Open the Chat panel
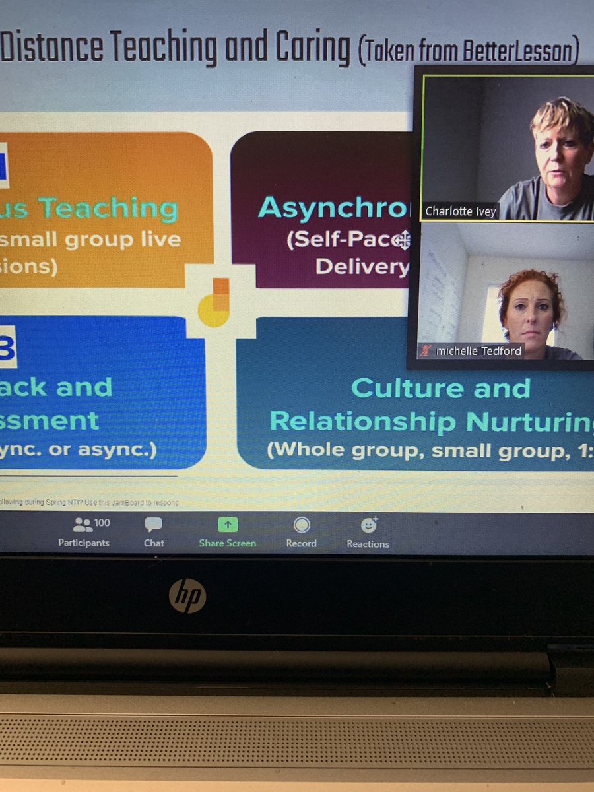 pos(154,533)
